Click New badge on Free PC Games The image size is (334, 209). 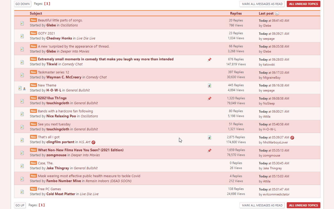pyautogui.click(x=33, y=189)
